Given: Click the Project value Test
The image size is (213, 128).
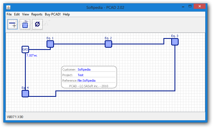Looking at the screenshot, I should [81, 75].
